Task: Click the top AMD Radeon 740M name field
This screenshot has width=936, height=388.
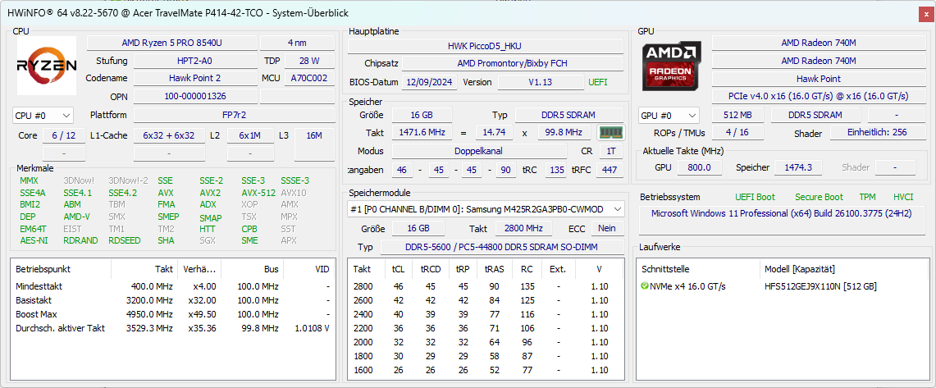Action: (x=818, y=43)
